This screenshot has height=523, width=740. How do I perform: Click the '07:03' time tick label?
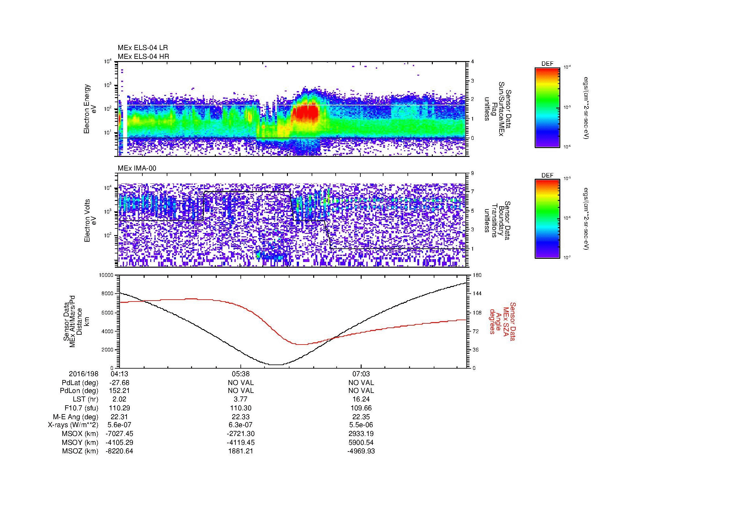[x=361, y=374]
